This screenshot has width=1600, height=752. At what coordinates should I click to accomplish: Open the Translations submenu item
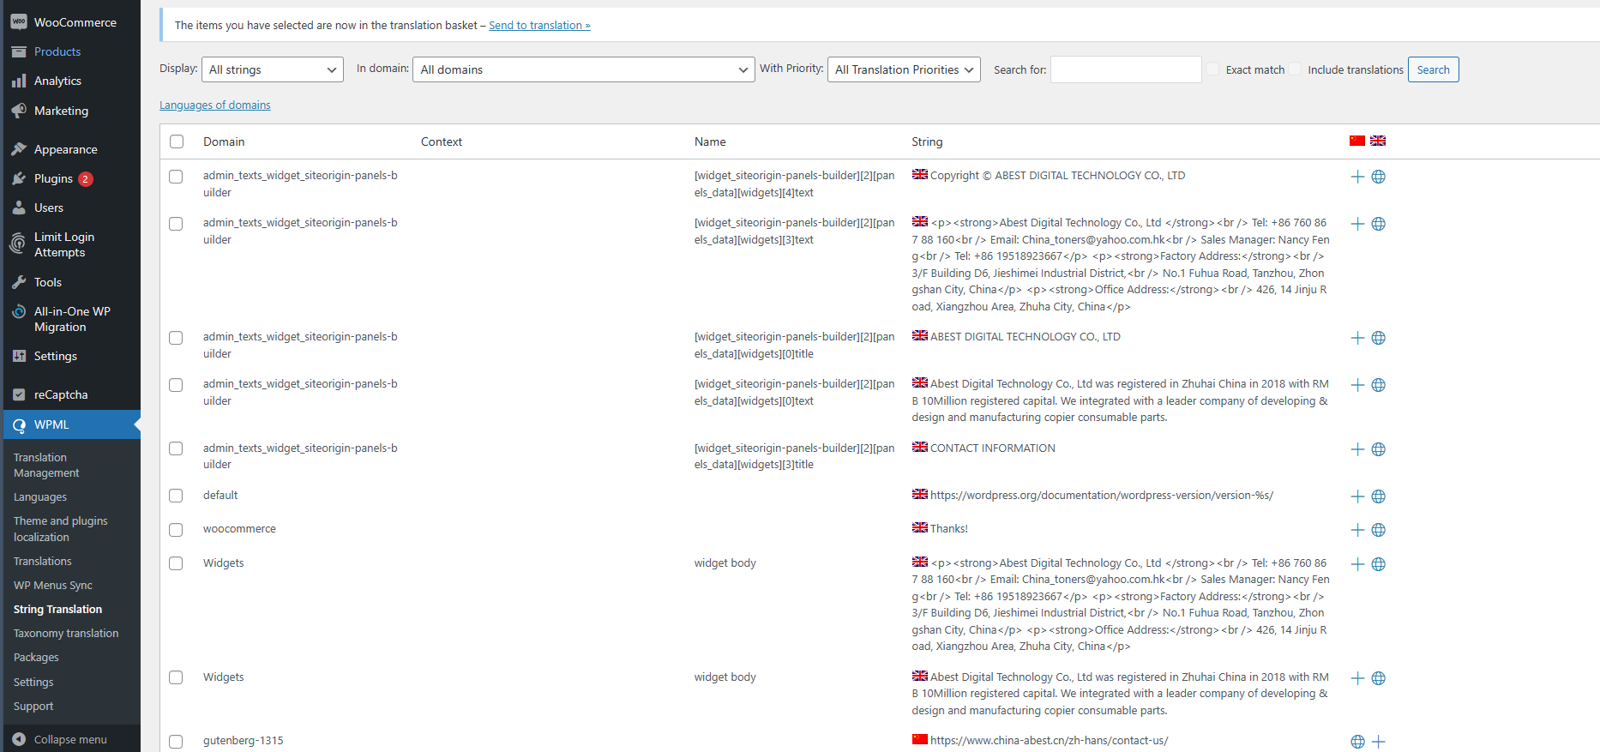pyautogui.click(x=43, y=562)
